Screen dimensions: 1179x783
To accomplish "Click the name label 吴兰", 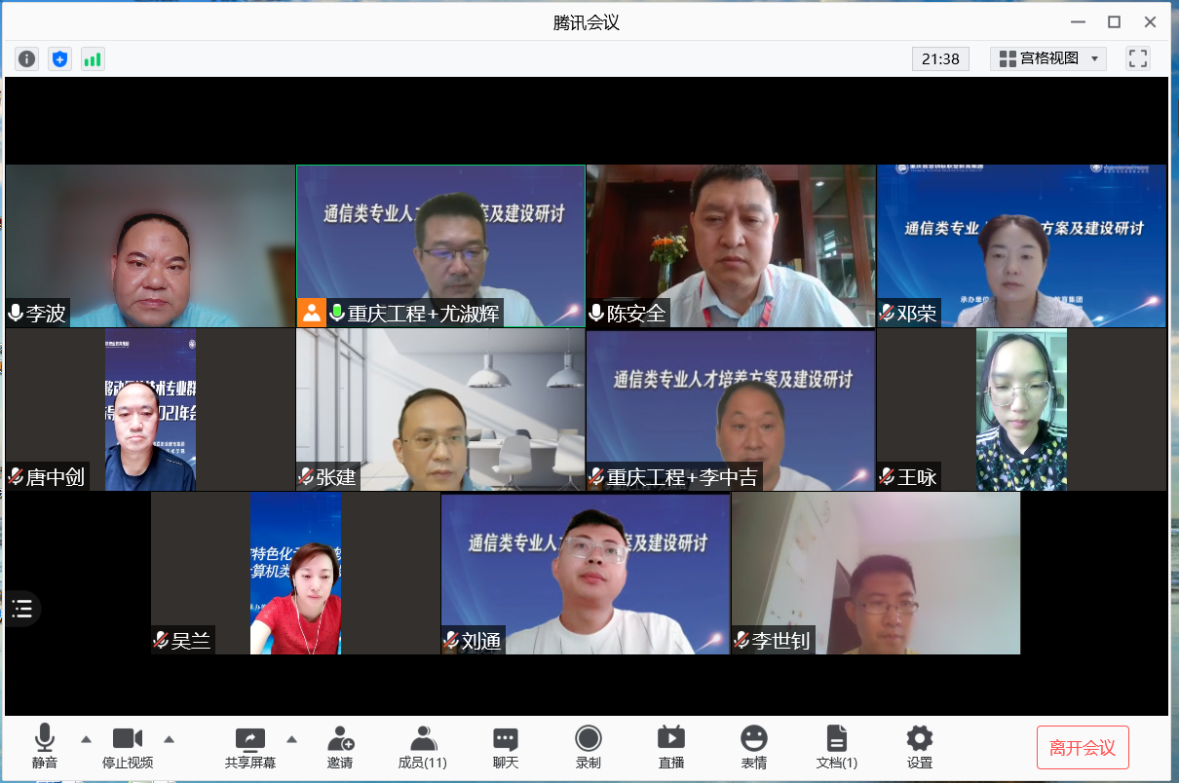I will pos(191,640).
